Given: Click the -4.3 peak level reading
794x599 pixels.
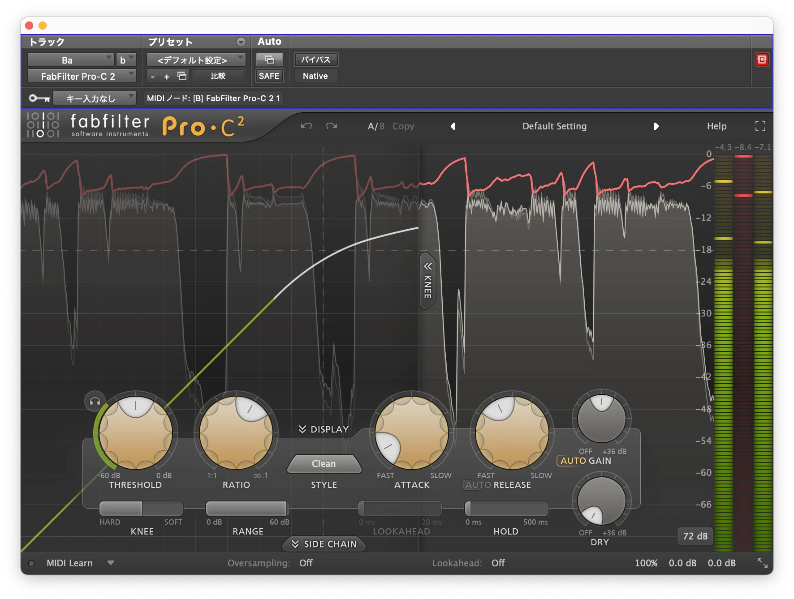Looking at the screenshot, I should tap(723, 147).
